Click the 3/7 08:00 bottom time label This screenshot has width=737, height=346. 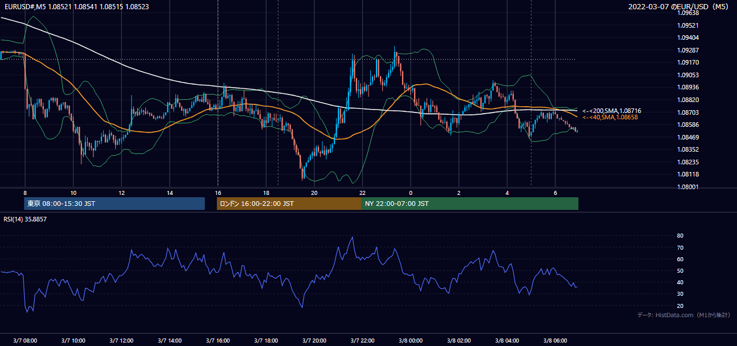click(25, 340)
